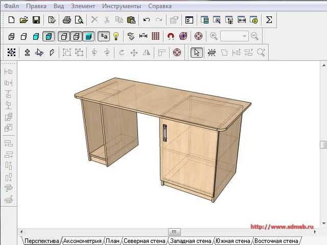Open the Правка menu
The image size is (327, 245).
(37, 6)
